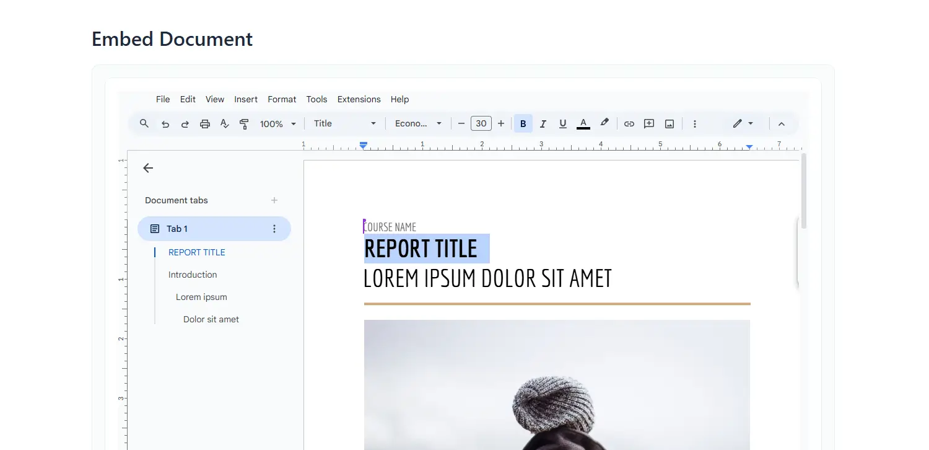
Task: Select the Paint format tool
Action: tap(244, 123)
